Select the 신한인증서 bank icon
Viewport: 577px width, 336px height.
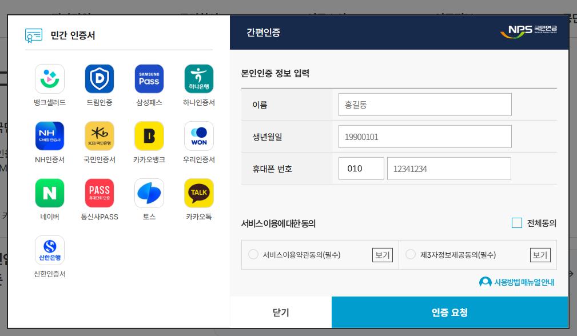(x=50, y=250)
